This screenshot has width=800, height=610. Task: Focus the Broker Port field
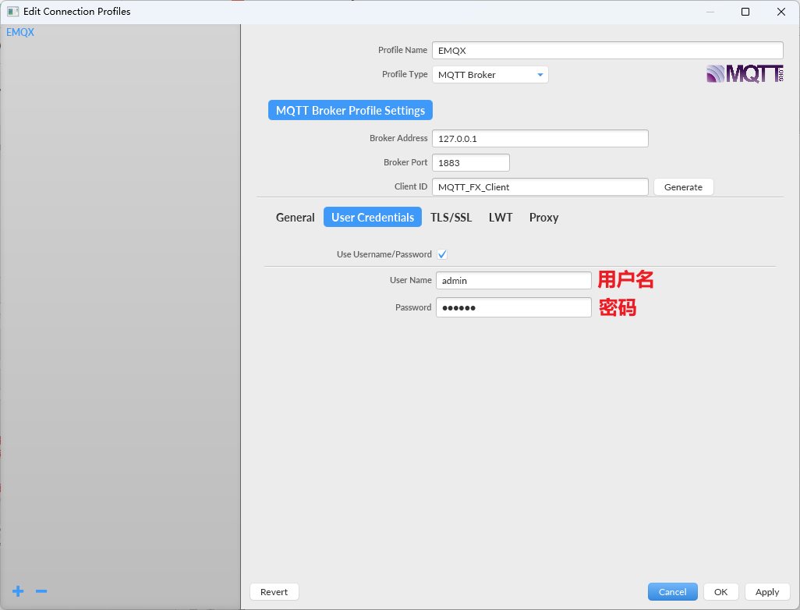[x=470, y=163]
